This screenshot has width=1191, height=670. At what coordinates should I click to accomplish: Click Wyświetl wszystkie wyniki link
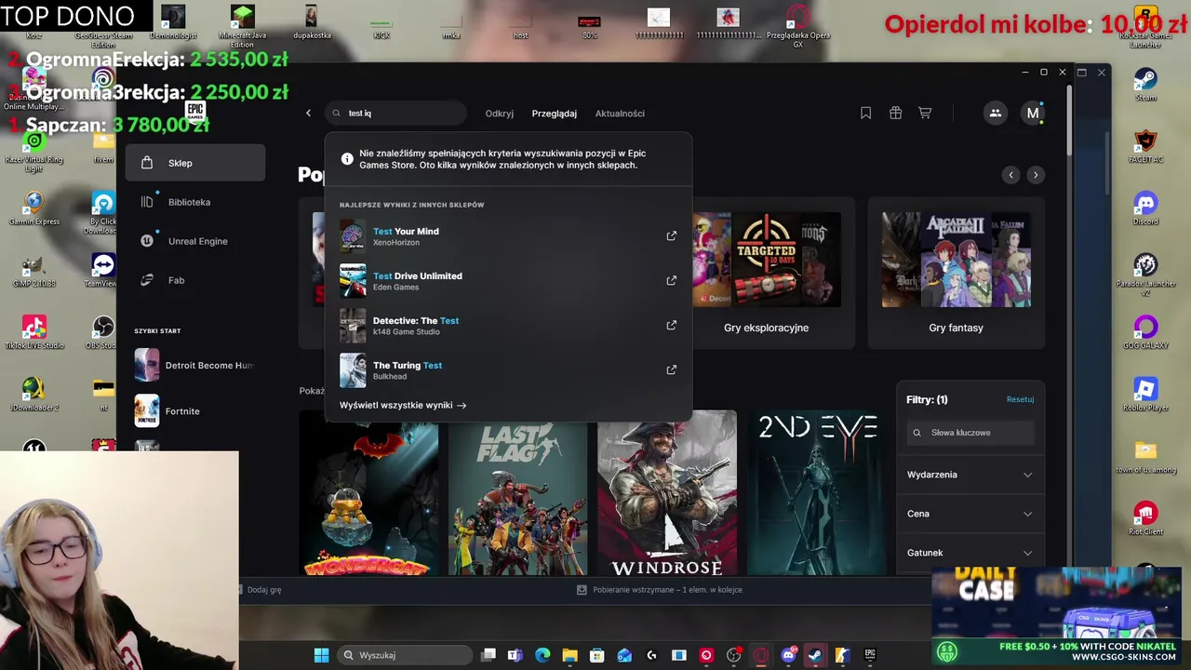coord(403,406)
